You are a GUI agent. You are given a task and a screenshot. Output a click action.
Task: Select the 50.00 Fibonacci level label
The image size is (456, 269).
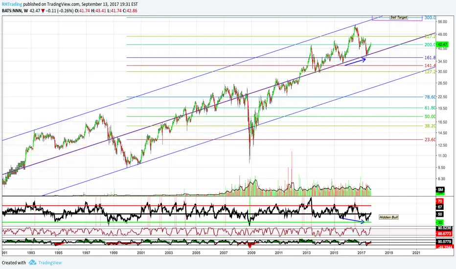(430, 116)
